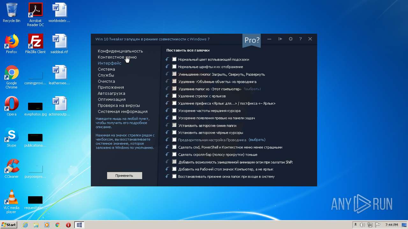
Task: Open the Проверка на вирусы section
Action: [x=119, y=105]
